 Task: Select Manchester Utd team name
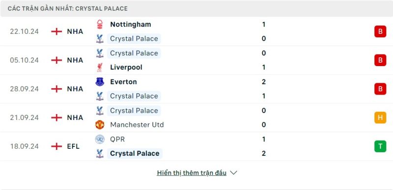(137, 124)
